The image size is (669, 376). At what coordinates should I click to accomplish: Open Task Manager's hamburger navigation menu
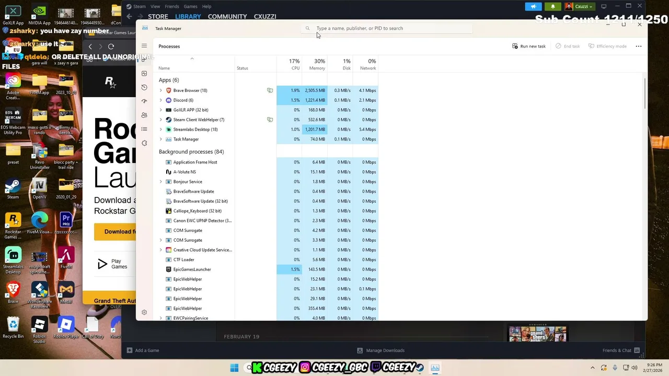click(x=144, y=46)
